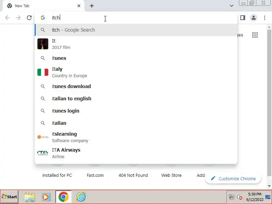Open the 'installed for PC' shortcut

[57, 175]
